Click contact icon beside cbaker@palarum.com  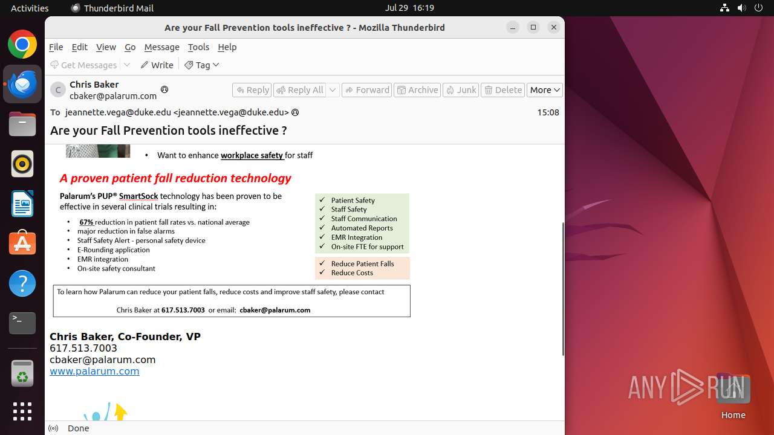coord(164,89)
